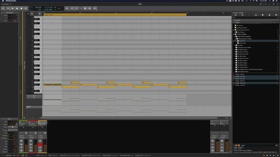
Task: Click the play position display
Action: 48,7
